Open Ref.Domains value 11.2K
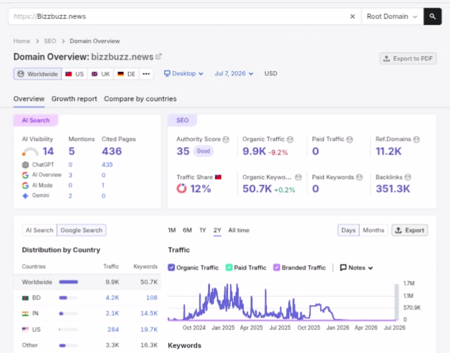 click(389, 151)
